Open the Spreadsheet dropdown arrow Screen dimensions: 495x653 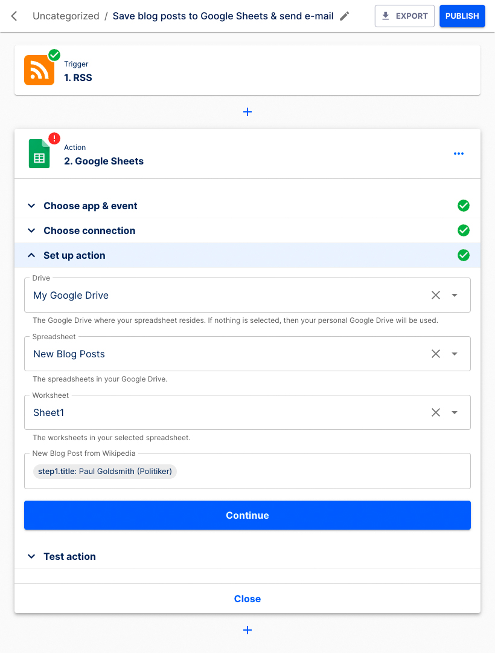pos(455,354)
